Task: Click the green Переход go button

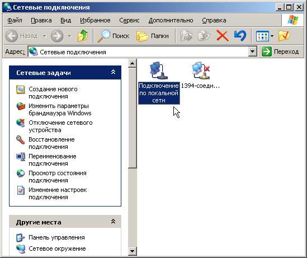Action: (280, 51)
